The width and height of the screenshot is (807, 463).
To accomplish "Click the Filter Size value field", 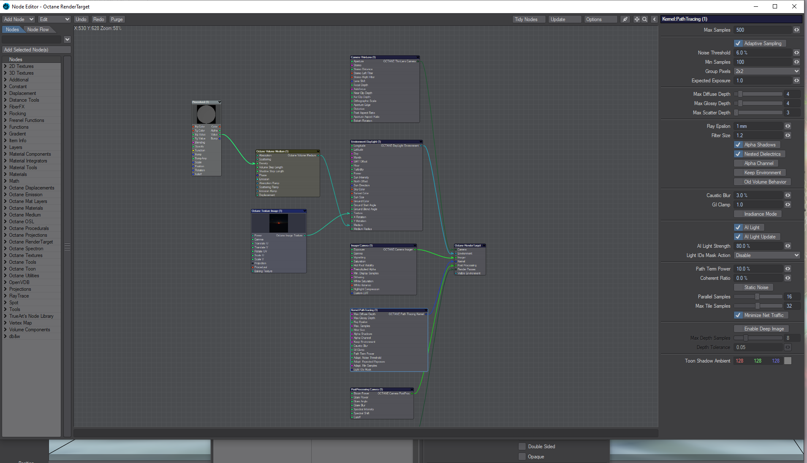I will pyautogui.click(x=758, y=135).
